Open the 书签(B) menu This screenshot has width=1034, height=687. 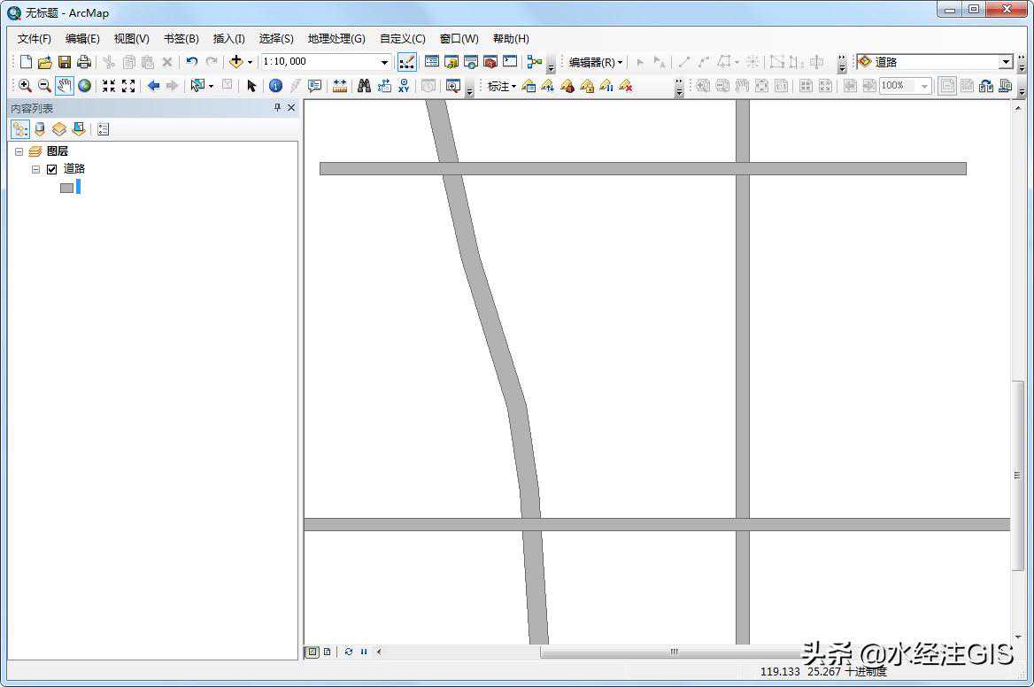click(181, 39)
